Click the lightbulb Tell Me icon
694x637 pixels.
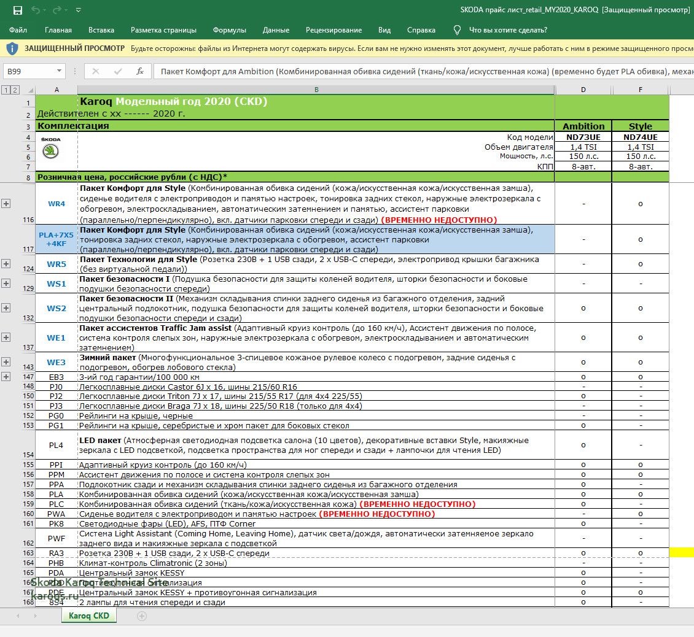[457, 30]
